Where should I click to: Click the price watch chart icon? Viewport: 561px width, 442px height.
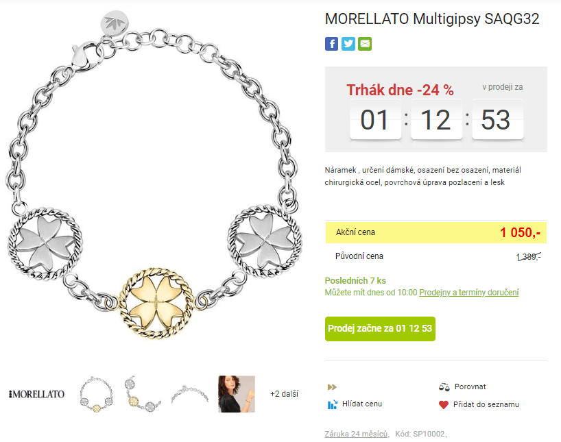point(333,404)
